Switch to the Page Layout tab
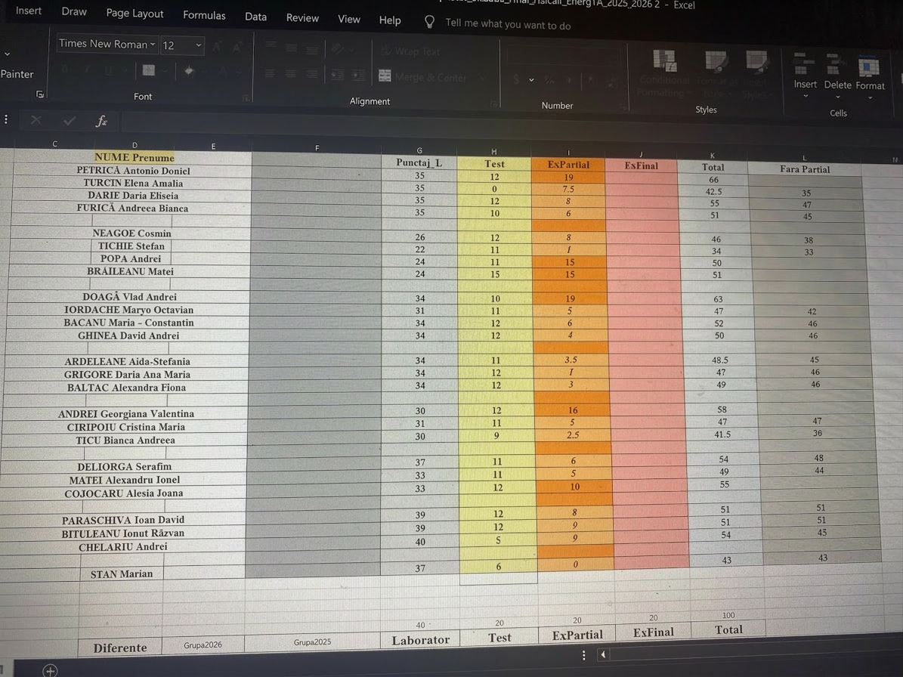Viewport: 903px width, 677px height. coord(135,14)
